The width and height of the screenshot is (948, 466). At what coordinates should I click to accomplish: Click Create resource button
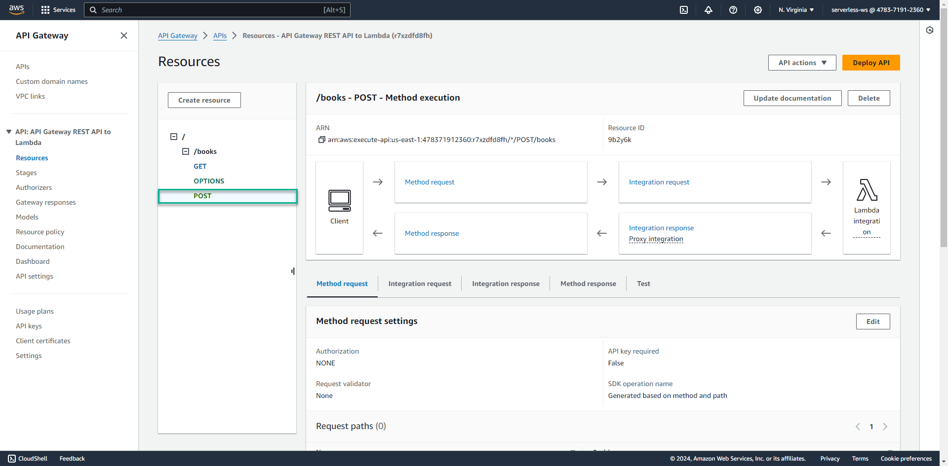click(x=204, y=100)
